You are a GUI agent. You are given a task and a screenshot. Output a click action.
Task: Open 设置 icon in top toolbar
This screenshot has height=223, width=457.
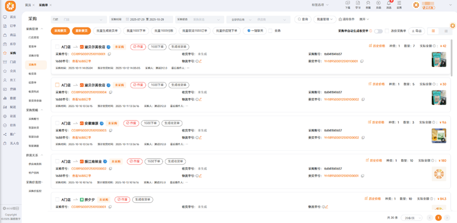pyautogui.click(x=399, y=5)
